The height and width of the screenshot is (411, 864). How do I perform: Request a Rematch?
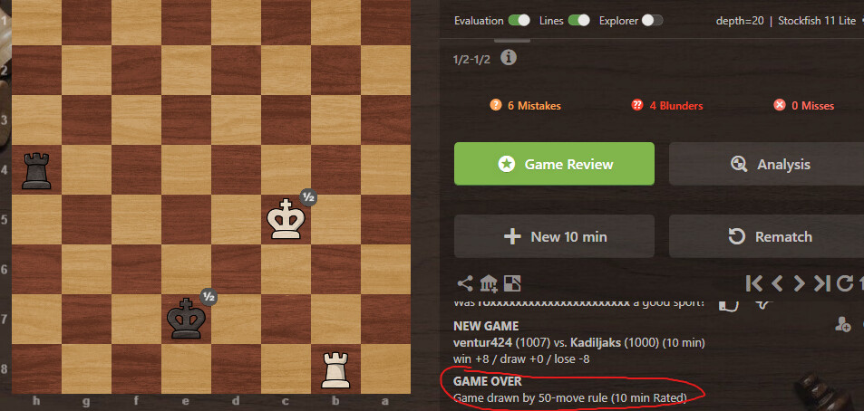(766, 236)
